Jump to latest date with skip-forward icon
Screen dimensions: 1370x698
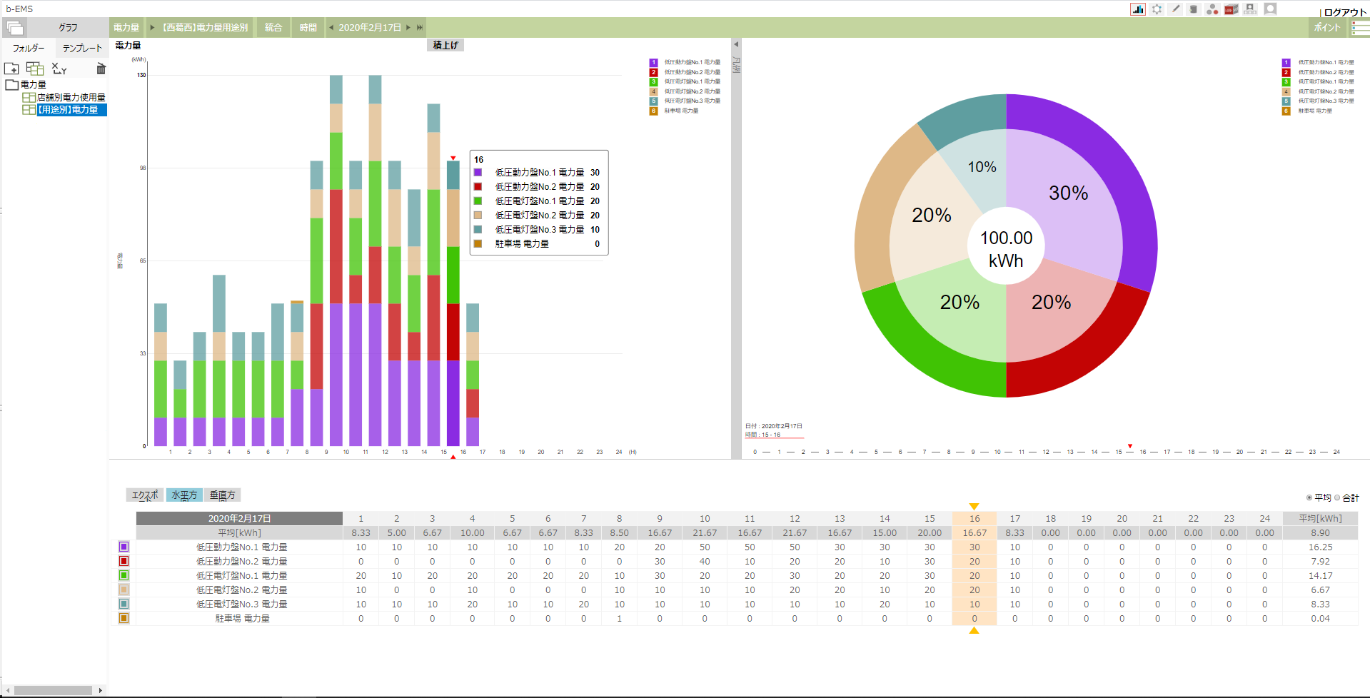pos(420,28)
